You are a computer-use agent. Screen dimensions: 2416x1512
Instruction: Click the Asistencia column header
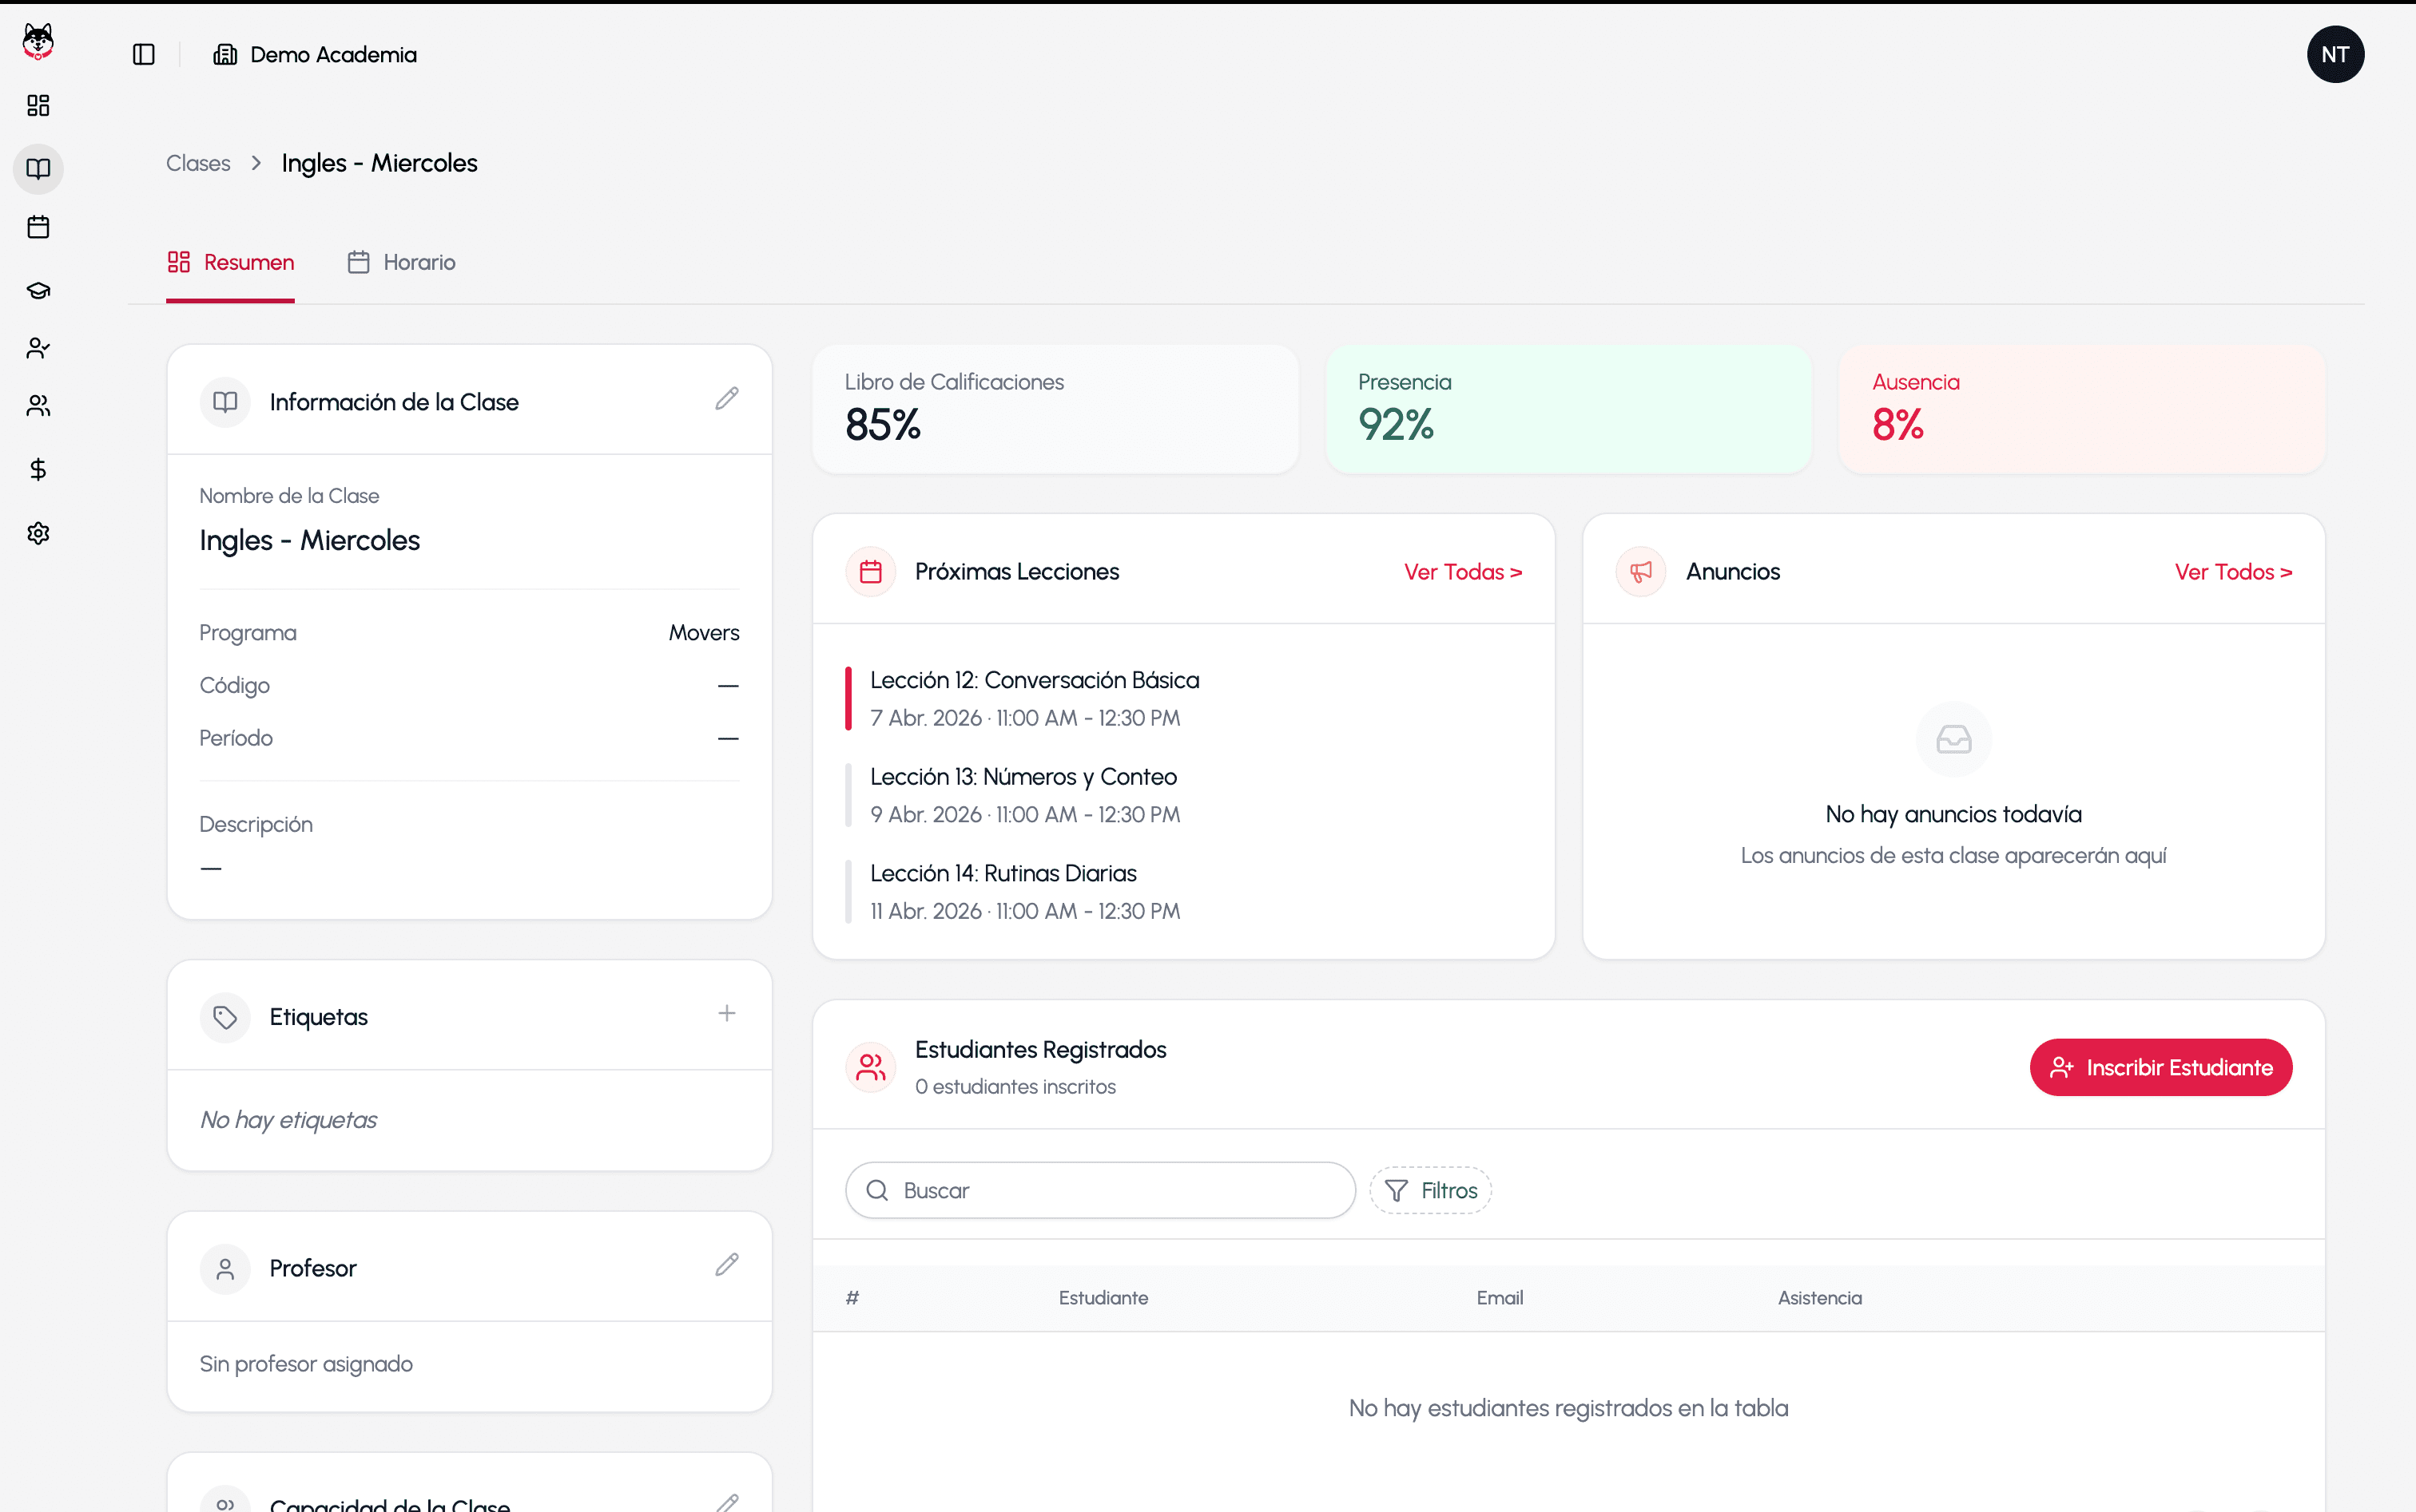coord(1819,1297)
